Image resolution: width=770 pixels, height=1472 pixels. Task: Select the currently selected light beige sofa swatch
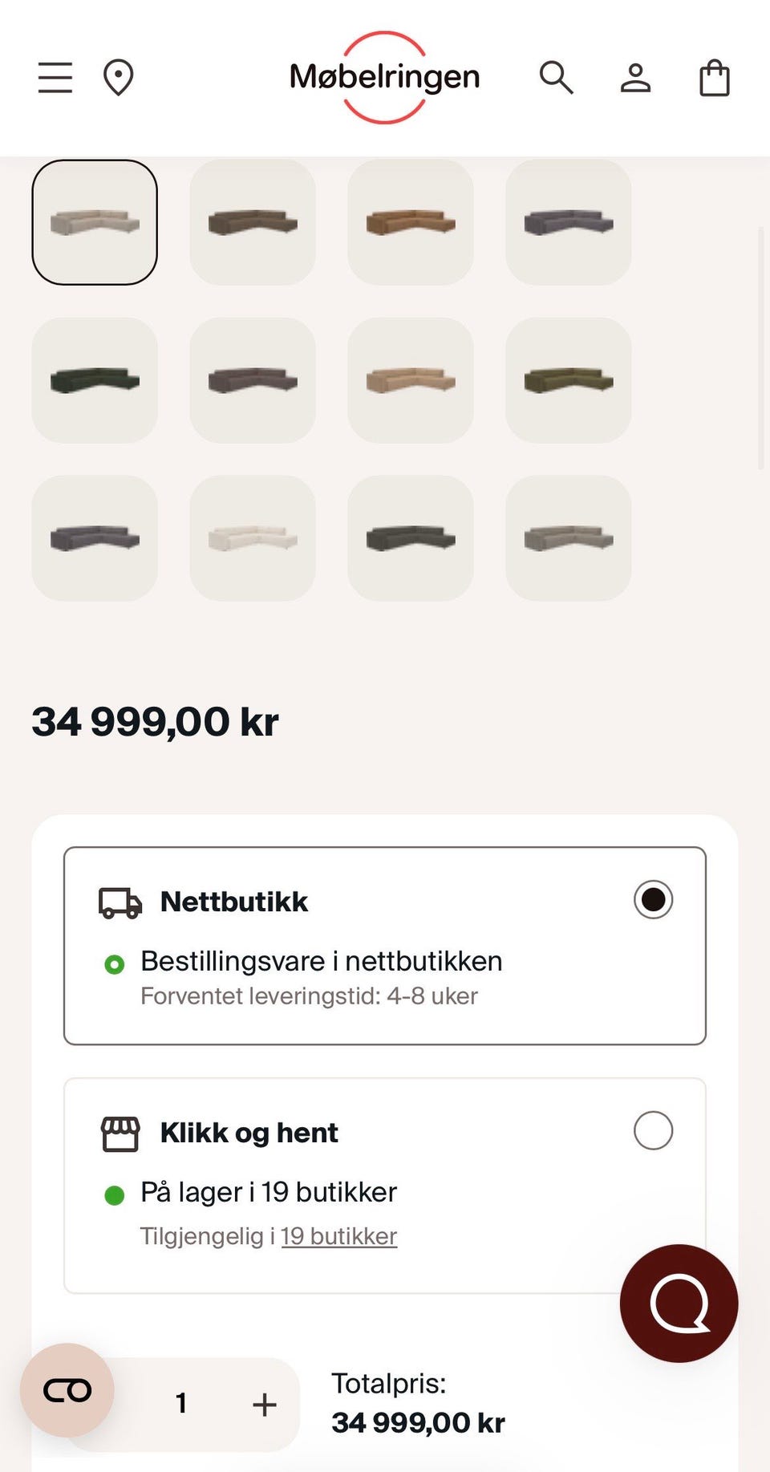(x=95, y=222)
